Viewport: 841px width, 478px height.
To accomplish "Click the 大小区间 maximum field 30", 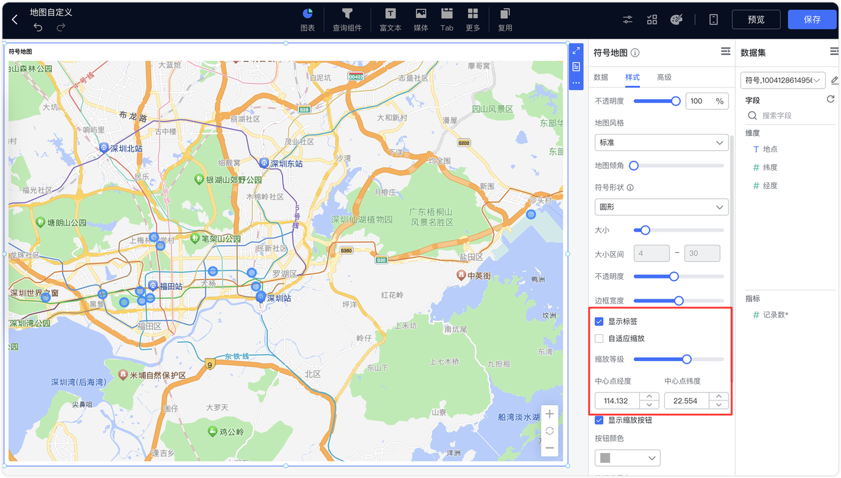I will (702, 253).
